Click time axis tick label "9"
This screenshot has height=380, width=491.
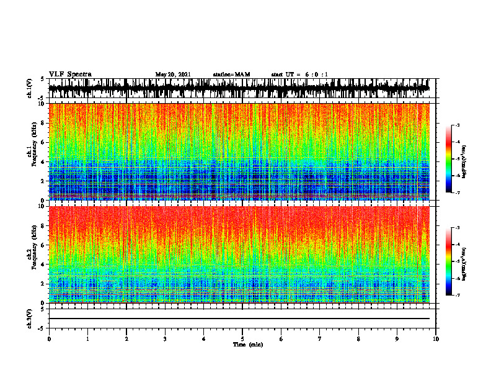397,339
